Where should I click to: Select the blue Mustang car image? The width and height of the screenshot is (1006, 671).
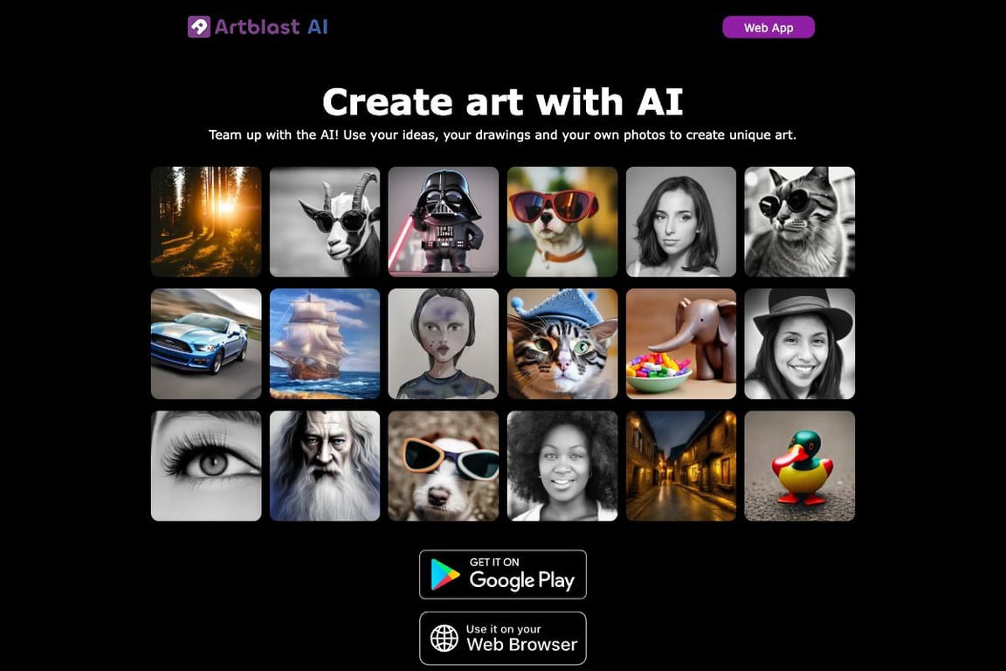206,343
